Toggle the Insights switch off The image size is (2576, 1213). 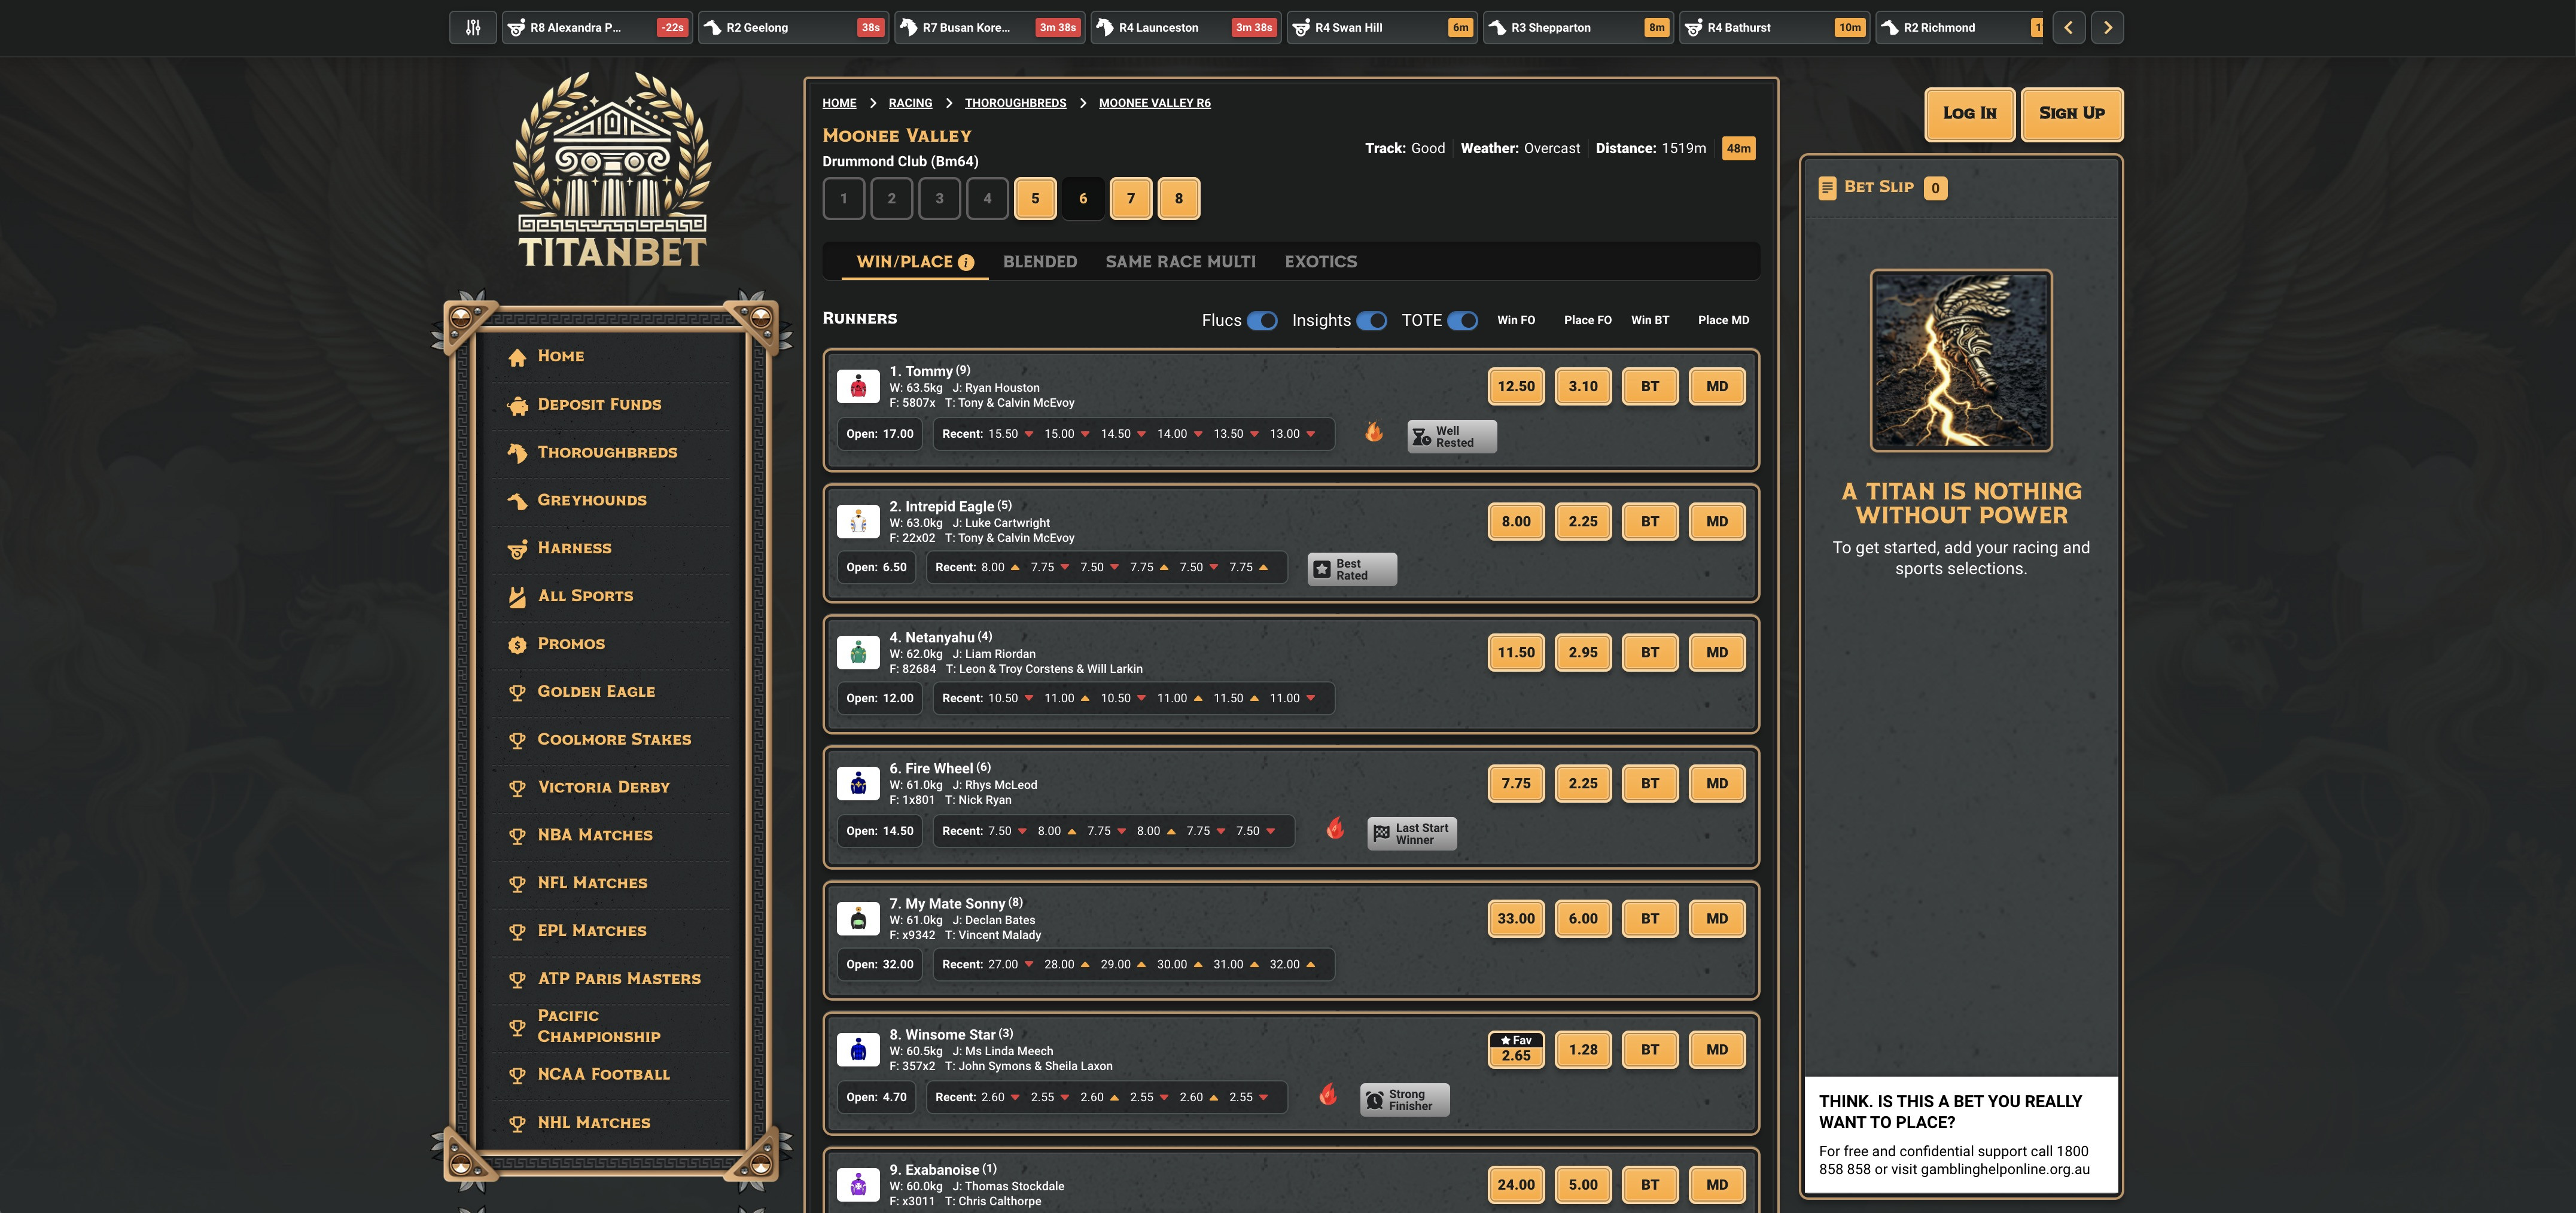point(1371,320)
